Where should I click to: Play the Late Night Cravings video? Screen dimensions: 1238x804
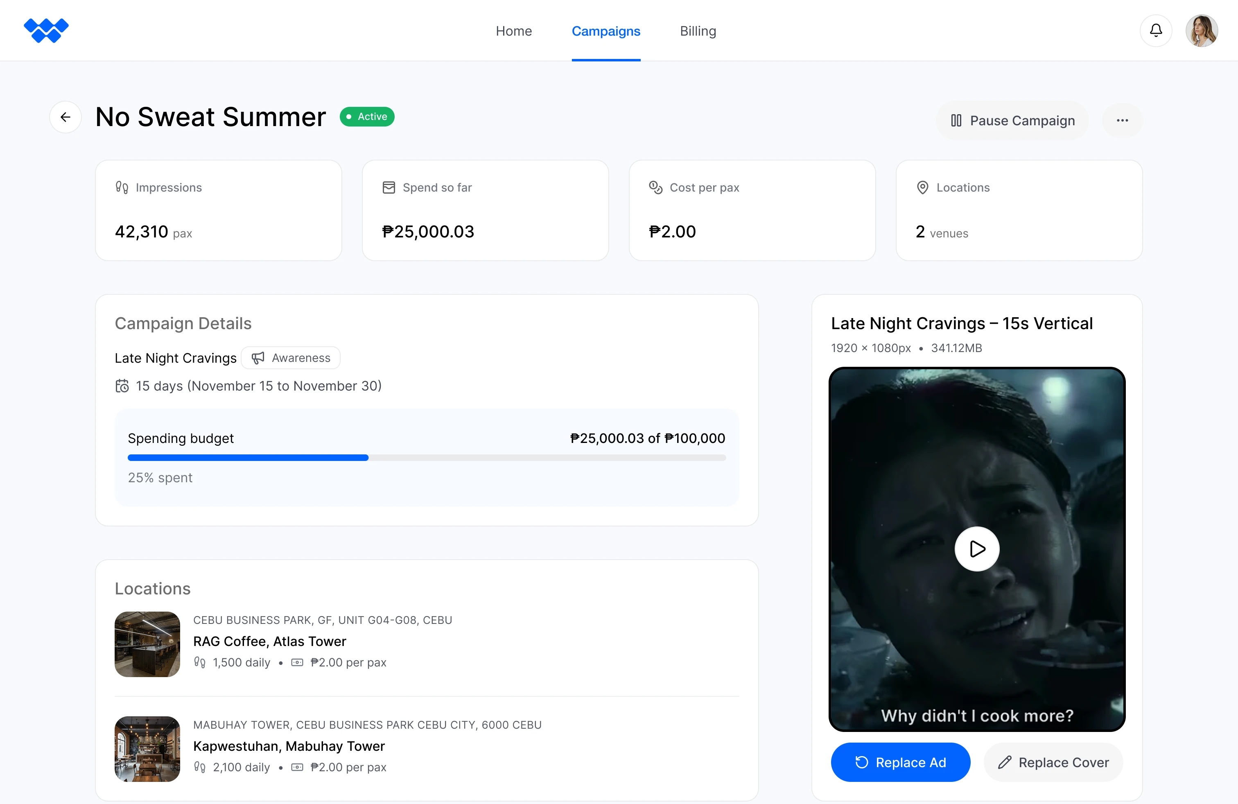point(977,549)
